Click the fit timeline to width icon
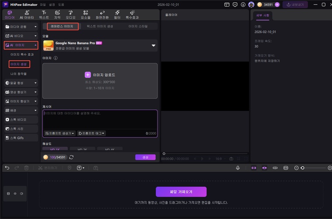The image size is (332, 219). click(x=286, y=168)
